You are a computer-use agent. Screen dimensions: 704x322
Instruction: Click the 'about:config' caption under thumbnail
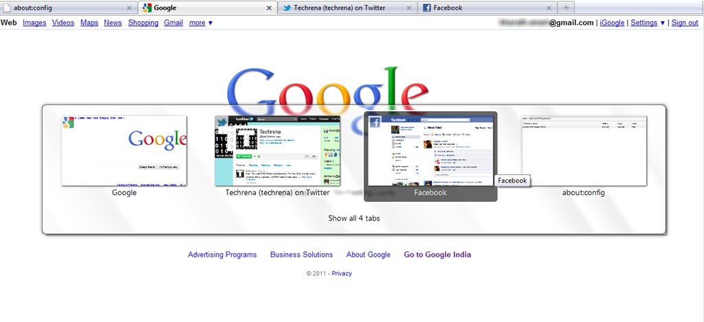[584, 192]
